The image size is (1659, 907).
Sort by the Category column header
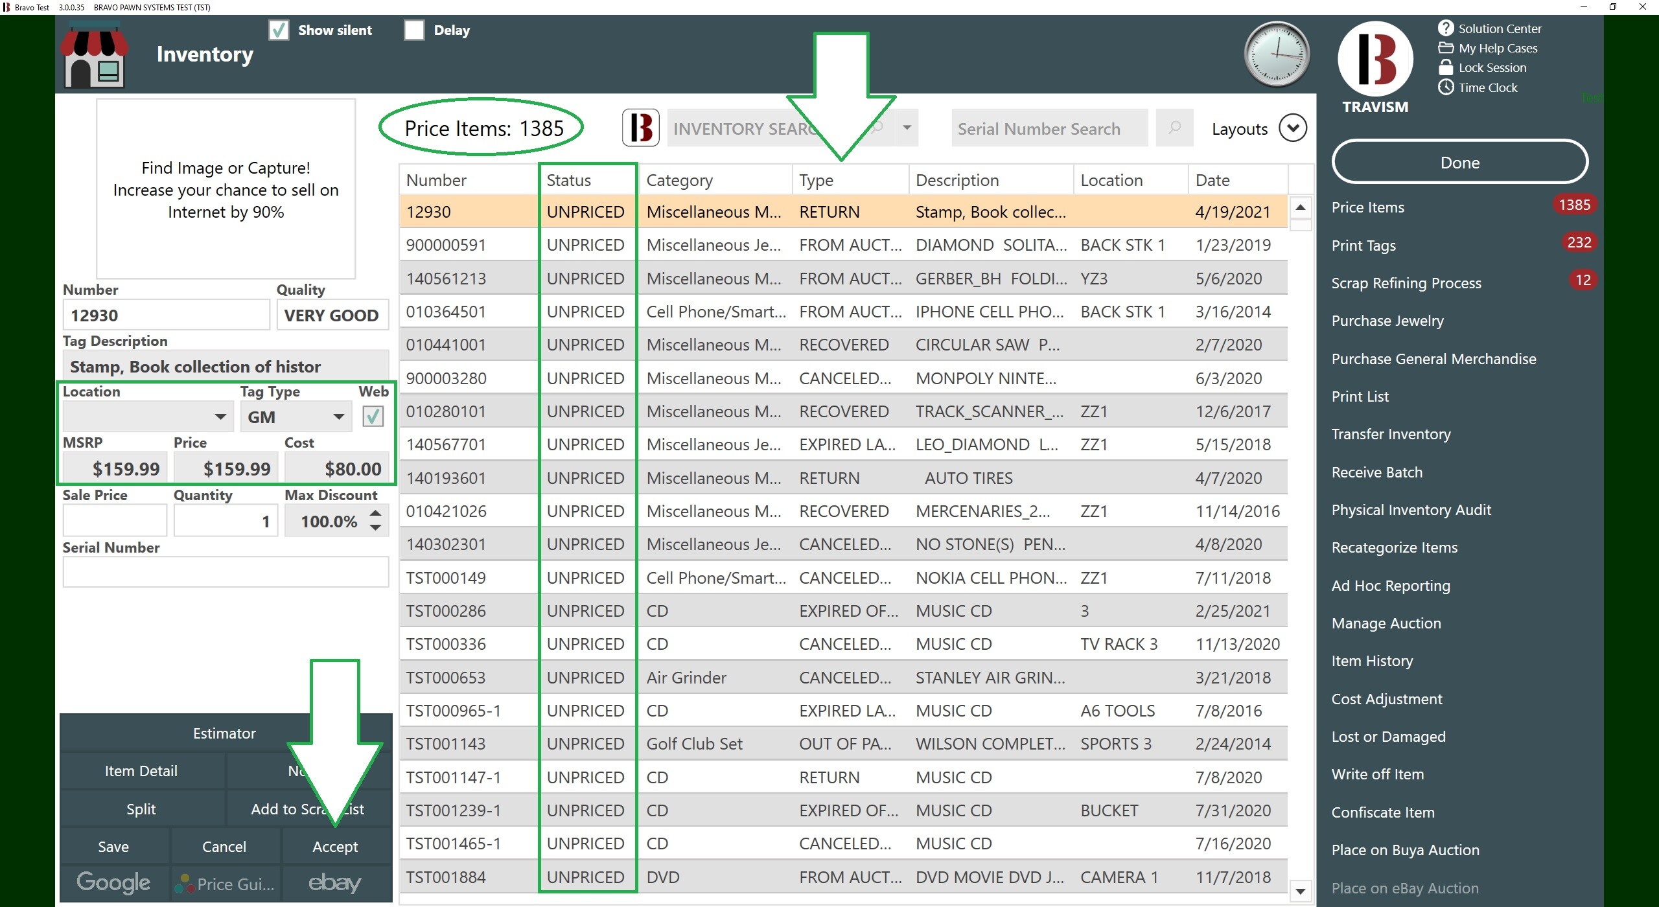[715, 179]
